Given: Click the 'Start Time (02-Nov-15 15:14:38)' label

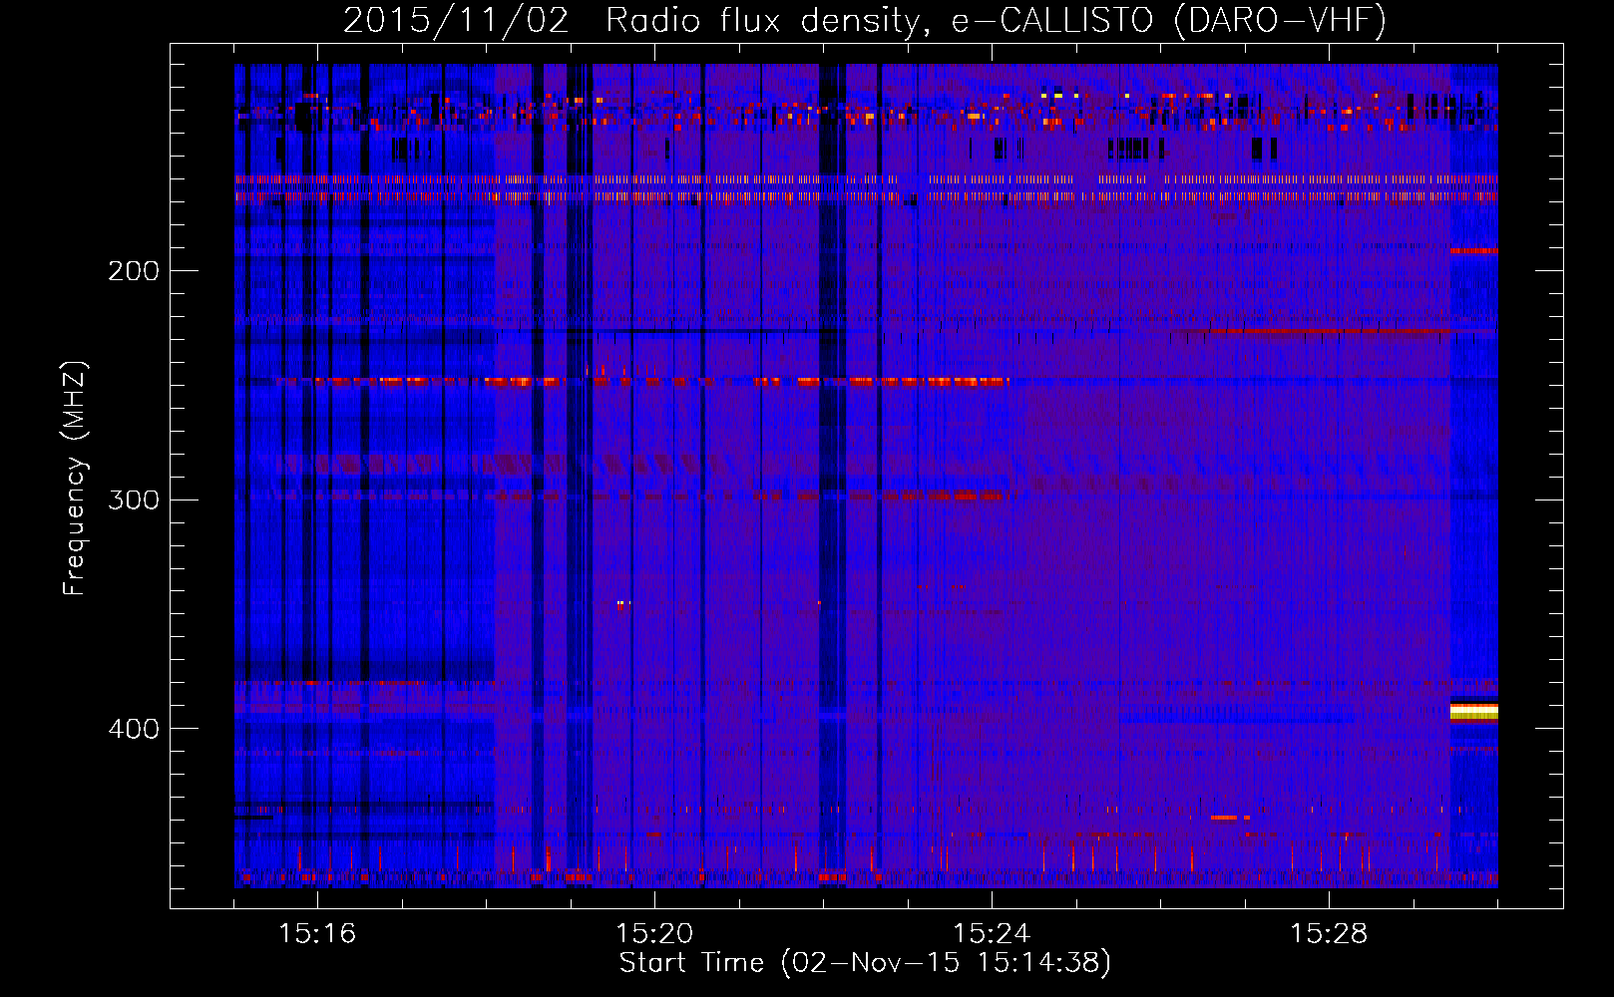Looking at the screenshot, I should point(865,963).
